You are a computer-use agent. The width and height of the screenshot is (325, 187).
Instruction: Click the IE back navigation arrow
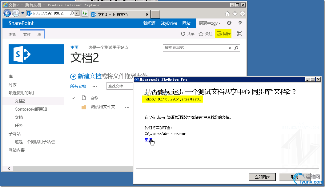(x=7, y=13)
